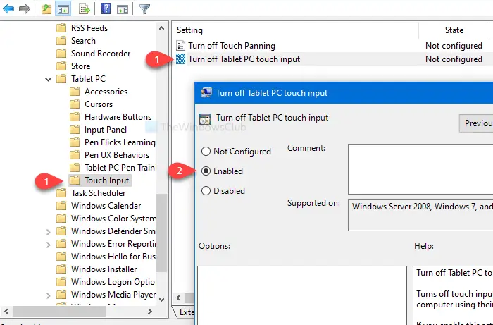493x325 pixels.
Task: Click the Search folder icon
Action: (x=61, y=41)
